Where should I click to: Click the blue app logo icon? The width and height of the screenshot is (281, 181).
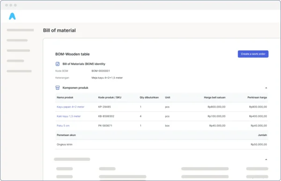click(12, 16)
